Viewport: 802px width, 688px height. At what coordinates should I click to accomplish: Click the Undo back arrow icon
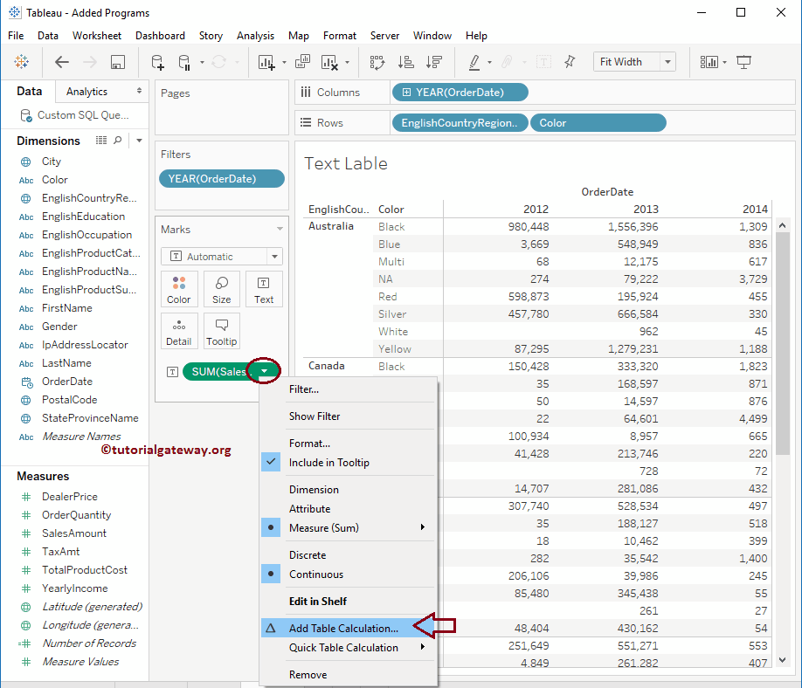click(62, 62)
